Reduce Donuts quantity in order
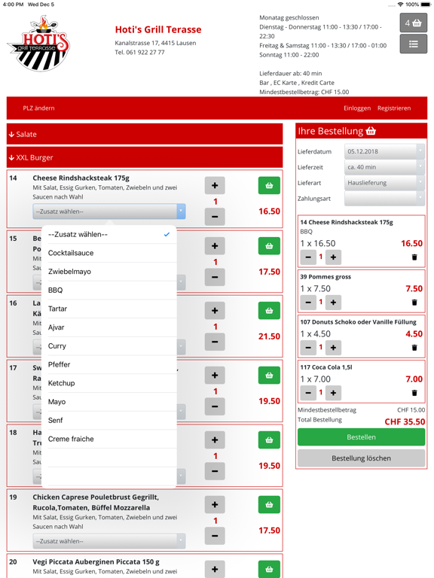The height and width of the screenshot is (578, 434). 308,348
